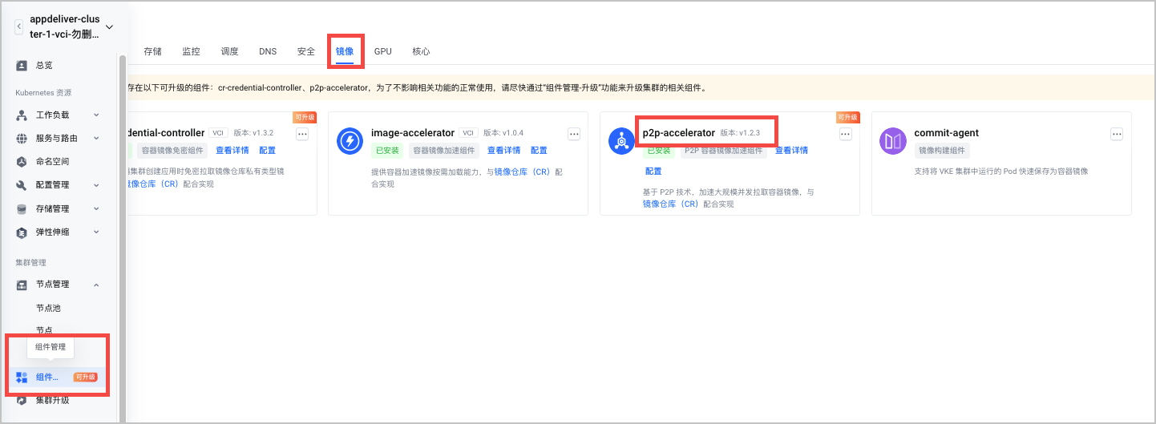Click the back arrow beside cluster name
The height and width of the screenshot is (424, 1156).
click(19, 26)
